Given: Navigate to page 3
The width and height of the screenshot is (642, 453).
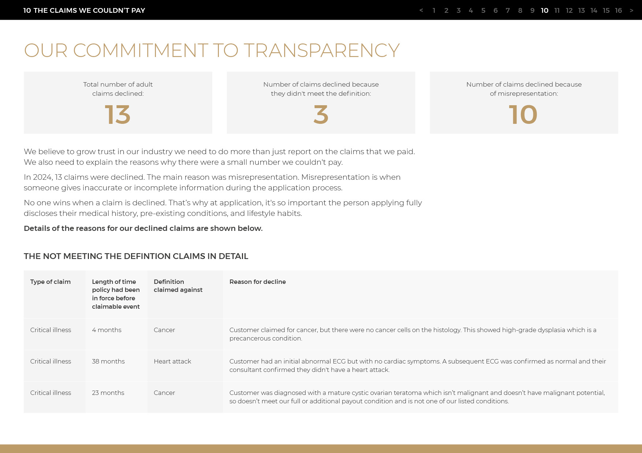Looking at the screenshot, I should point(459,10).
